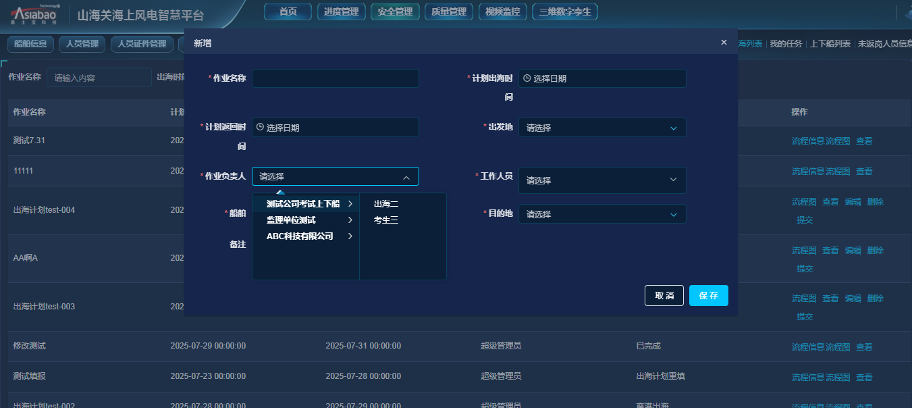
Task: Click the 测试填报 job name cell
Action: tap(30, 376)
